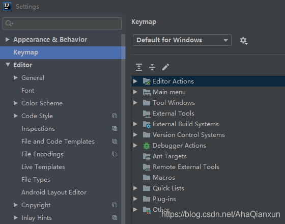Viewport: 285px width, 224px height.
Task: Expand the Color Scheme arrow
Action: 16,103
